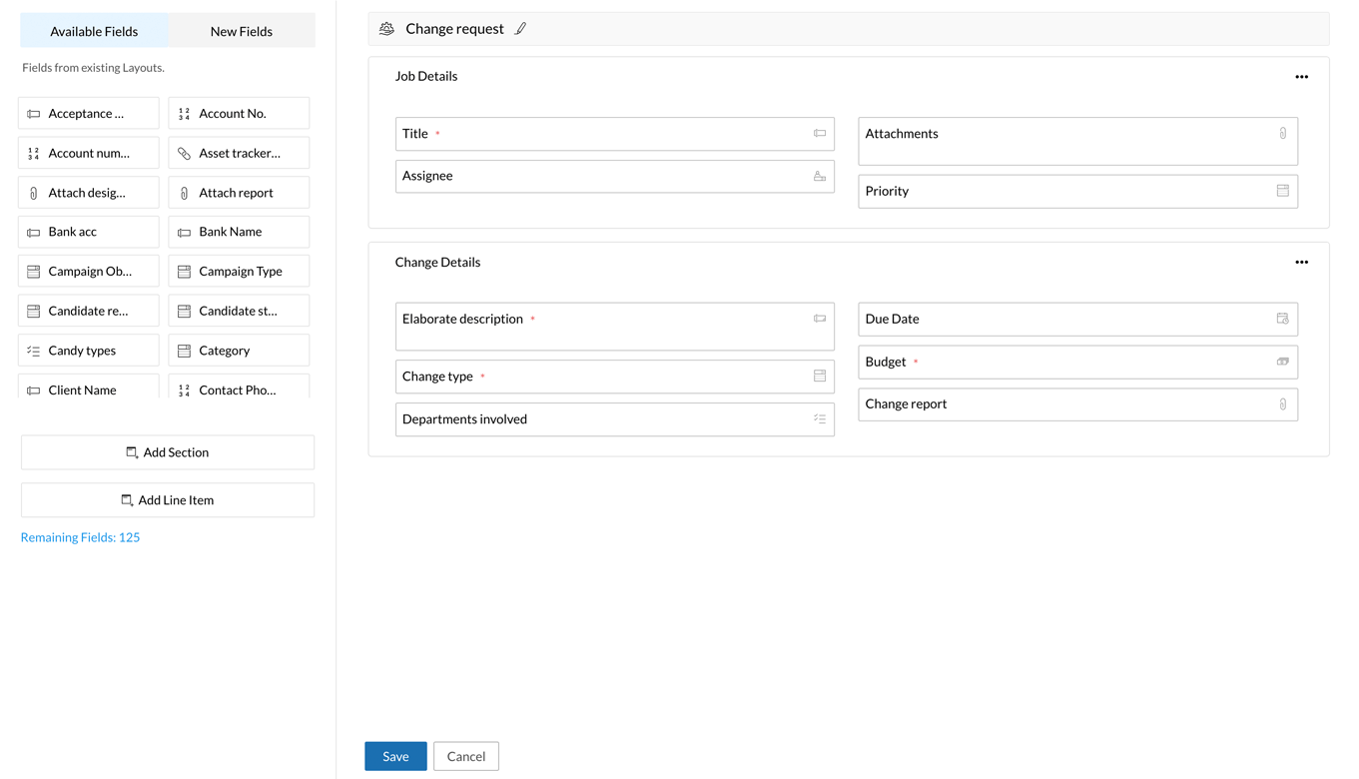Click the picklist icon on Category field

[x=184, y=351]
